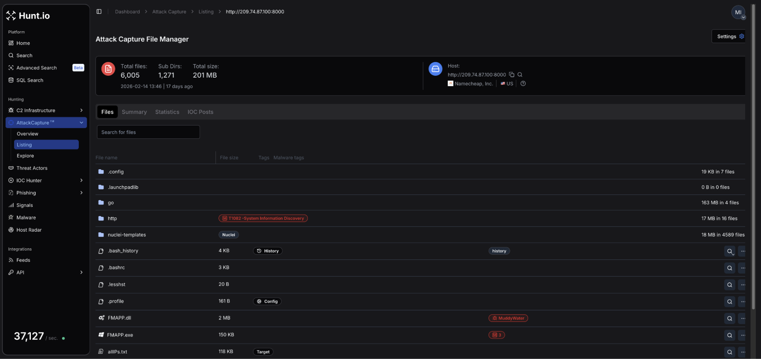Click the help icon beside US flag
The width and height of the screenshot is (761, 359).
point(523,84)
